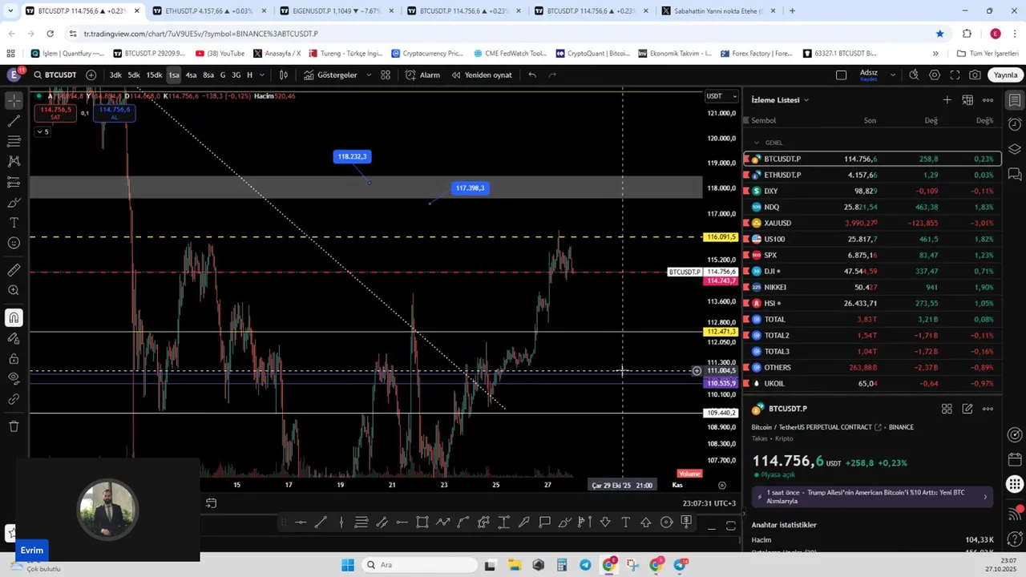
Task: Click the plus button to compare symbols
Action: click(91, 75)
